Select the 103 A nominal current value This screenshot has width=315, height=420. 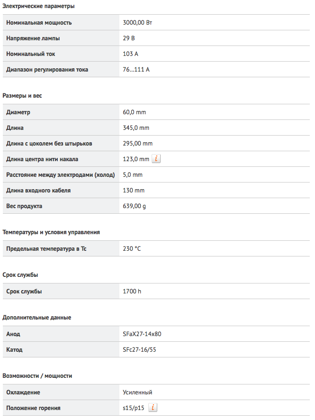tap(130, 54)
